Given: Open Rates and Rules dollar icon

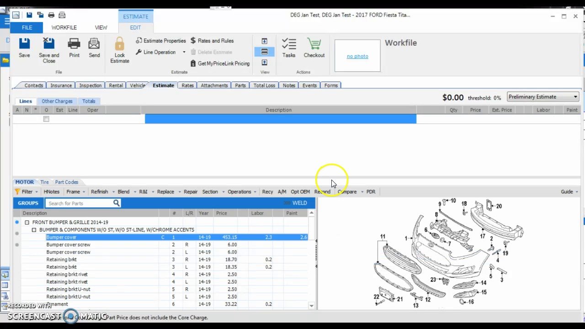Looking at the screenshot, I should (x=212, y=41).
